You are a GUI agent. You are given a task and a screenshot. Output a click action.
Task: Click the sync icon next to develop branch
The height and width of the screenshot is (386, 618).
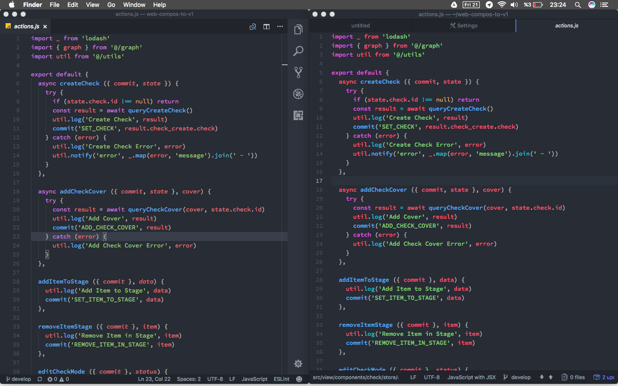click(39, 379)
